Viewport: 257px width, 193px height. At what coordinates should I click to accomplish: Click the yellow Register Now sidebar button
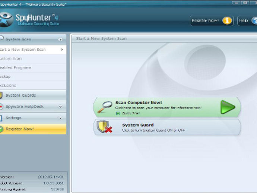tap(33, 129)
